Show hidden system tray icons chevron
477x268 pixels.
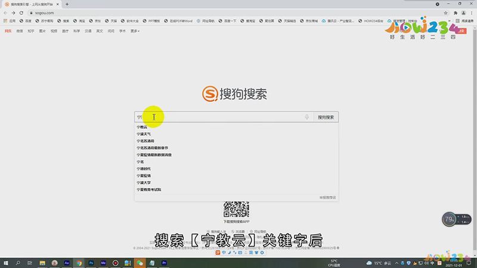[x=397, y=263]
